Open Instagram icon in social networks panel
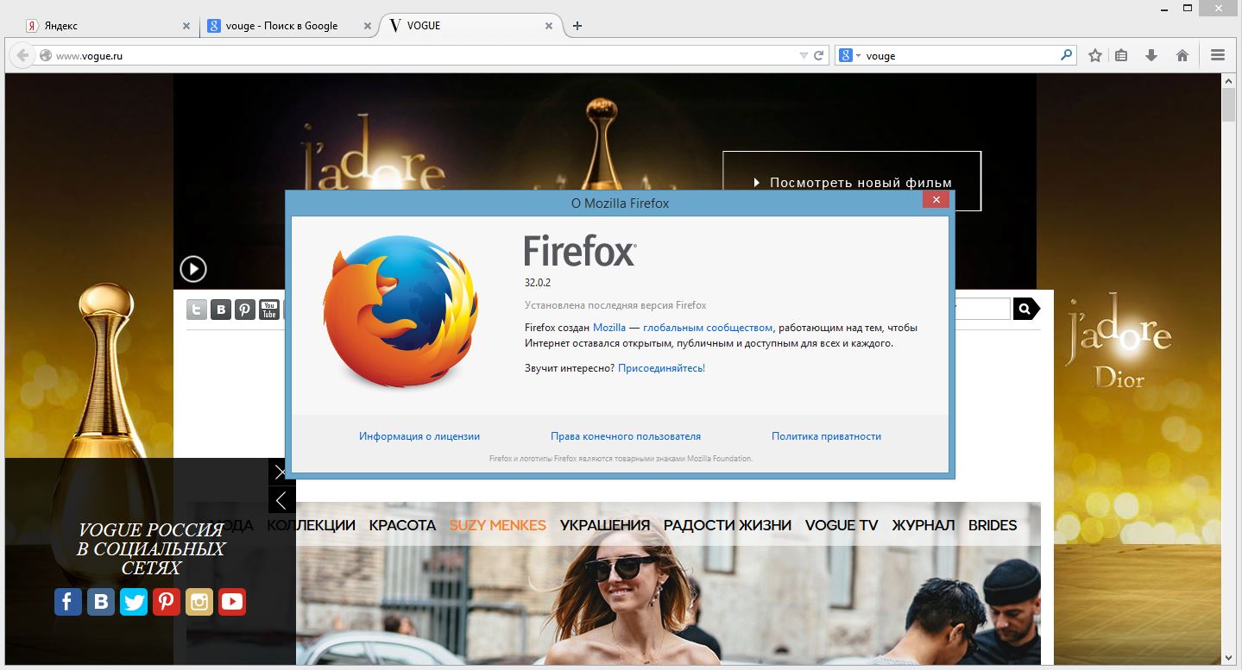Viewport: 1242px width, 670px height. click(x=199, y=601)
